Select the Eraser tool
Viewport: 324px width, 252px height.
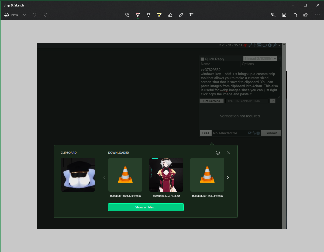(x=170, y=15)
